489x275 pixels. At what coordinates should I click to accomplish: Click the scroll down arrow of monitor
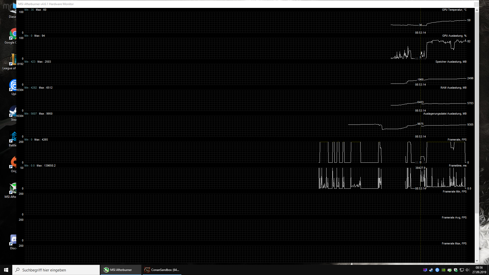477,261
